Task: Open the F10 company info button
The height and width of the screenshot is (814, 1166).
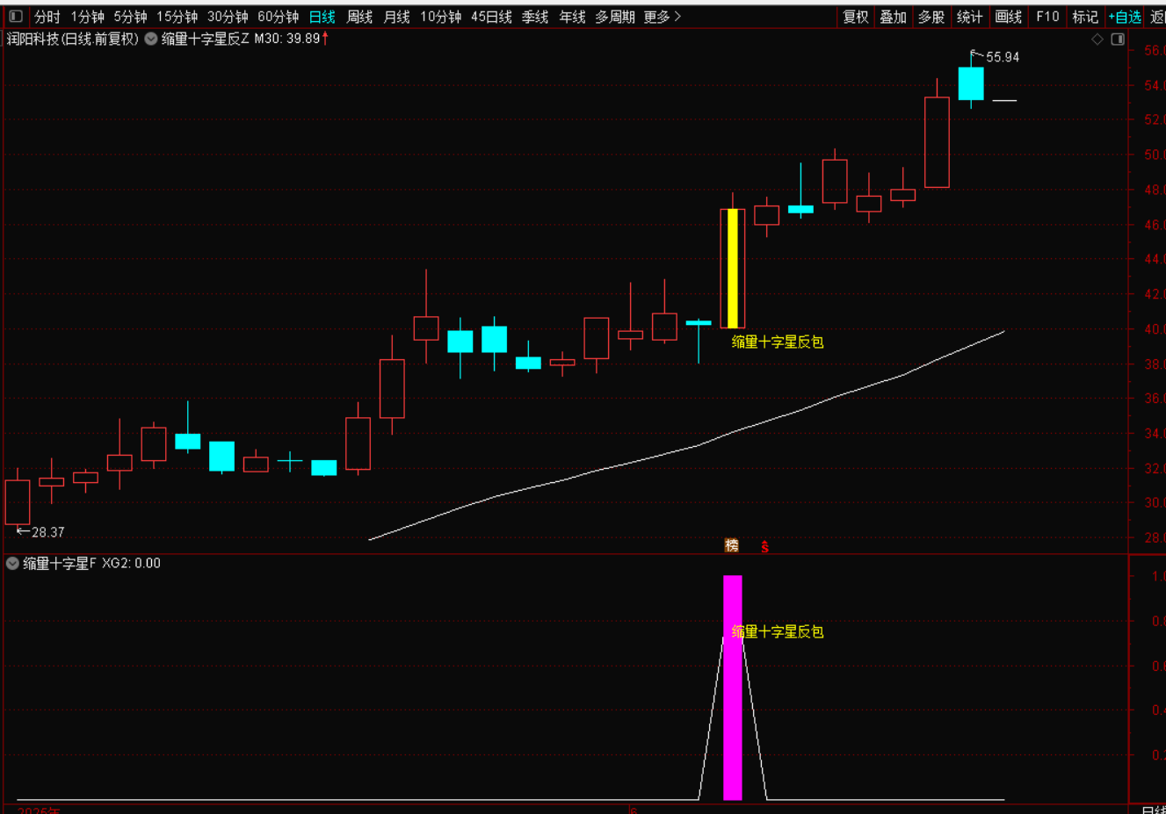Action: pos(1047,17)
